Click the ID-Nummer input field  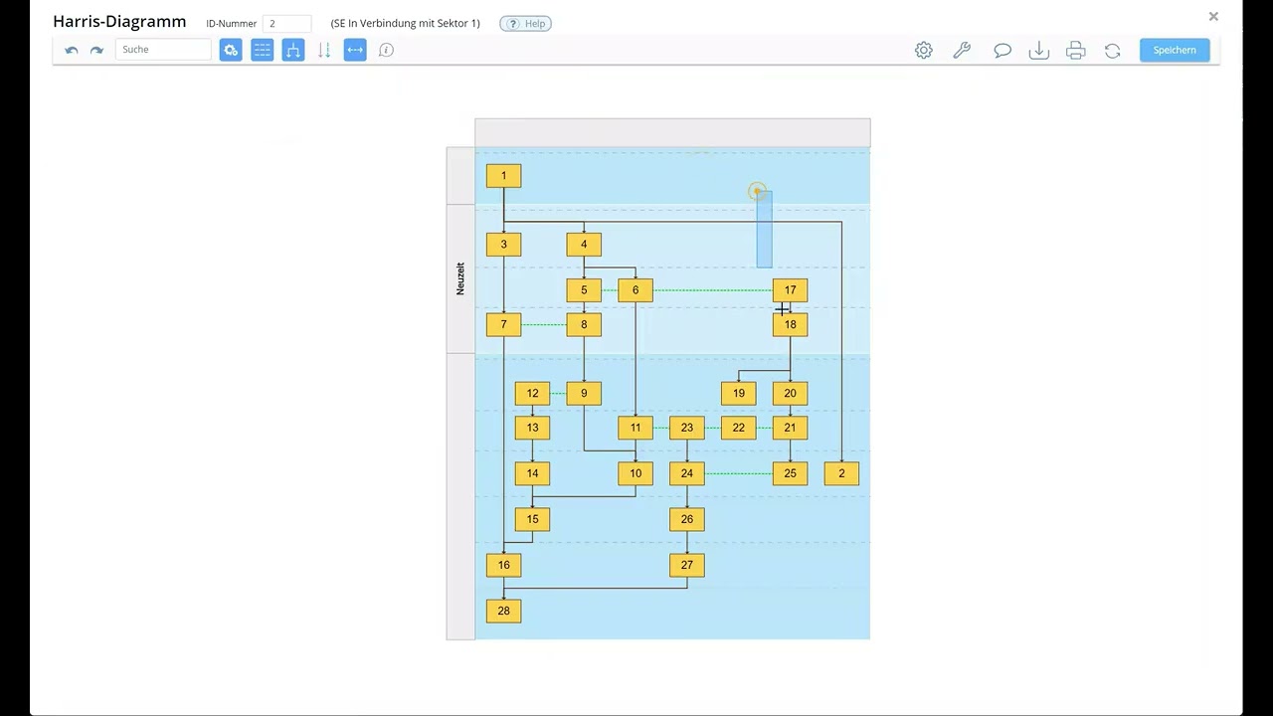click(287, 23)
